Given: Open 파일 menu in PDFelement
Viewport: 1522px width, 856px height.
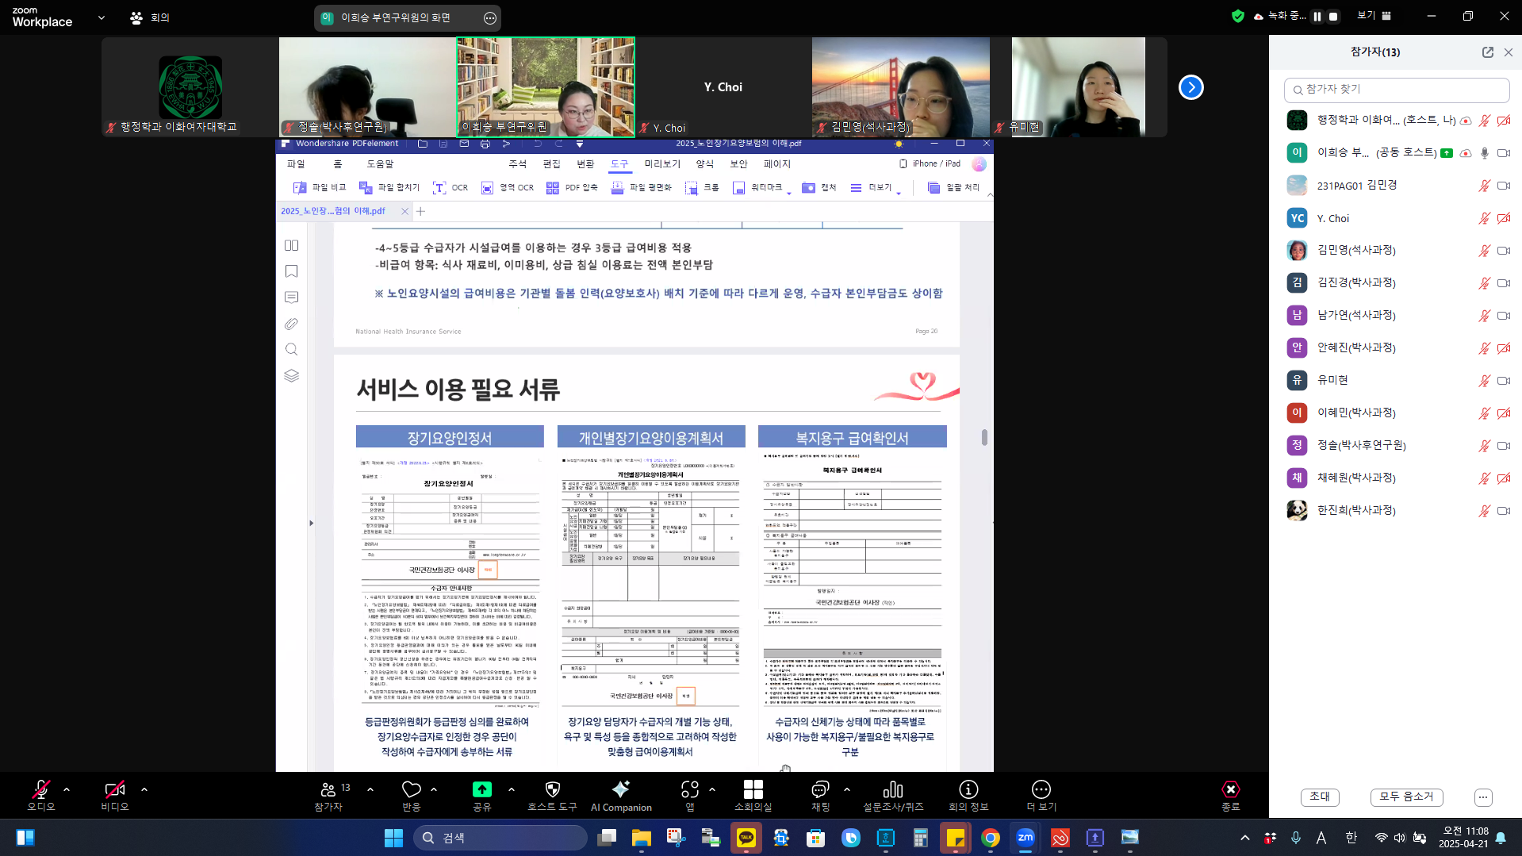Looking at the screenshot, I should click(x=296, y=164).
